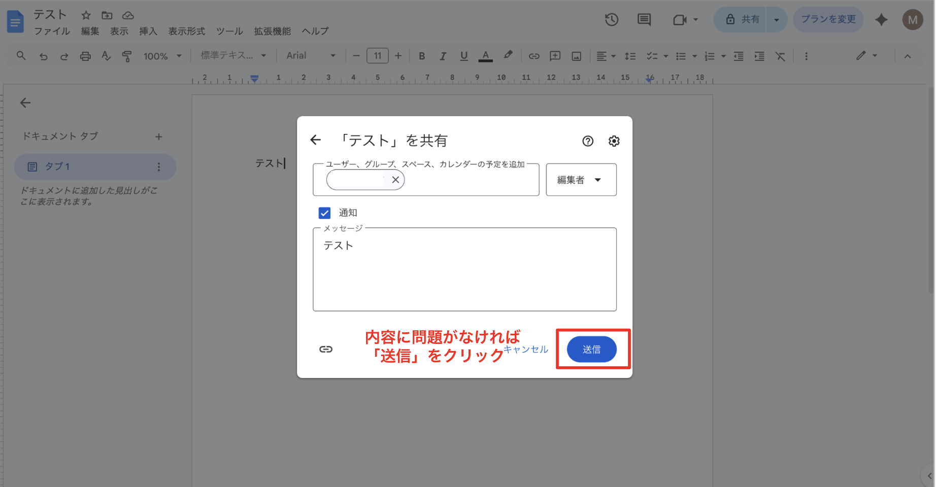This screenshot has height=487, width=936.
Task: Add a new document tab
Action: (x=159, y=137)
